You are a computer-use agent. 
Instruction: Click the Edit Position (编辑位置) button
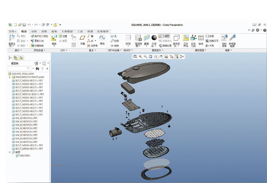point(165,45)
